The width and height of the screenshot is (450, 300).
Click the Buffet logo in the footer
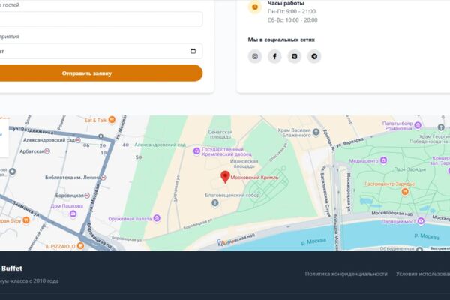point(11,268)
